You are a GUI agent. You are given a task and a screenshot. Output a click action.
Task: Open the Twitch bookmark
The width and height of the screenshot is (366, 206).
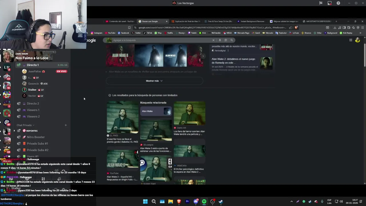192,33
